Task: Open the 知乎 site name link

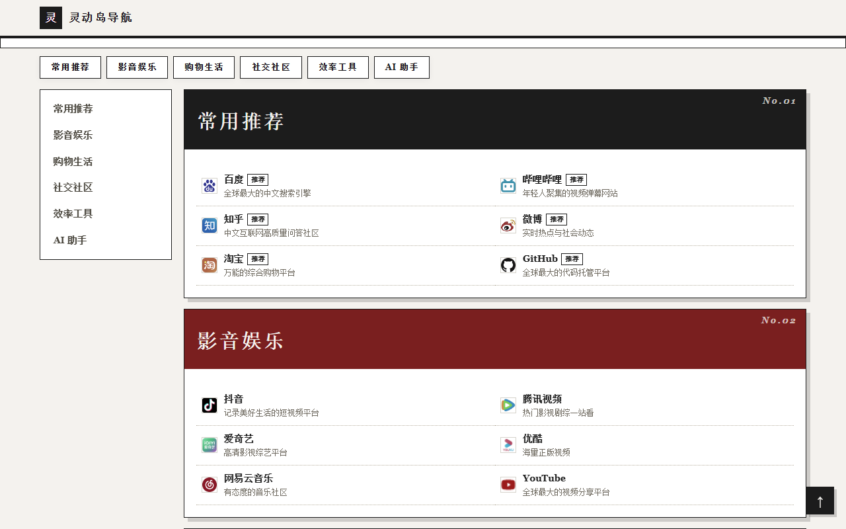Action: pyautogui.click(x=234, y=219)
